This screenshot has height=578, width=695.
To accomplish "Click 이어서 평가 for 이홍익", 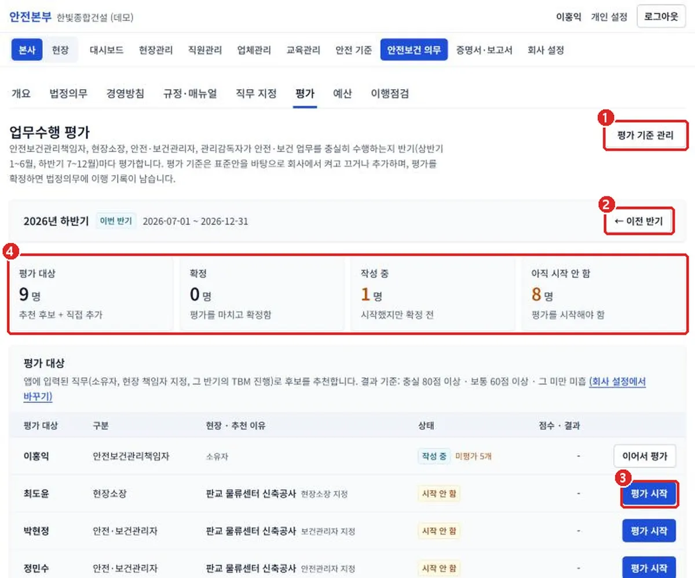I will (x=645, y=456).
